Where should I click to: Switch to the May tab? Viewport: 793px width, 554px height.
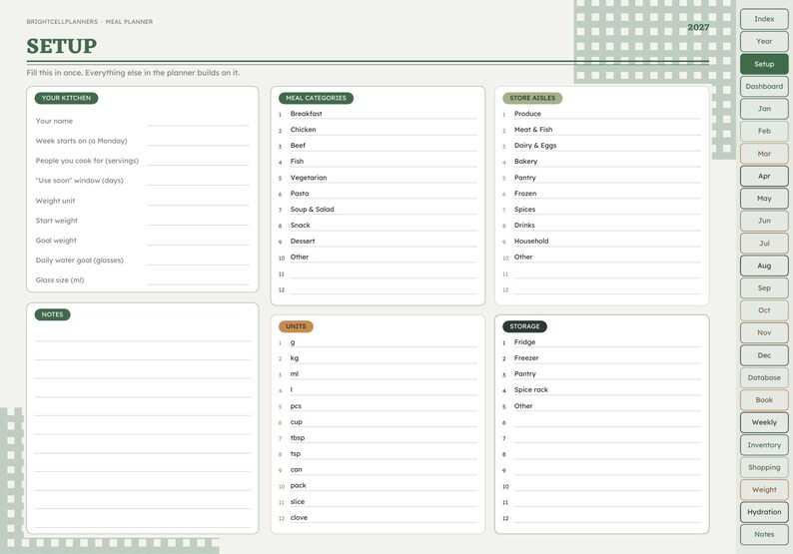764,199
